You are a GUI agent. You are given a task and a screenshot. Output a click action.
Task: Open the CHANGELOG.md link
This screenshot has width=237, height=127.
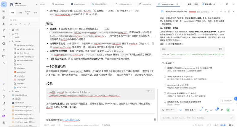point(71,120)
